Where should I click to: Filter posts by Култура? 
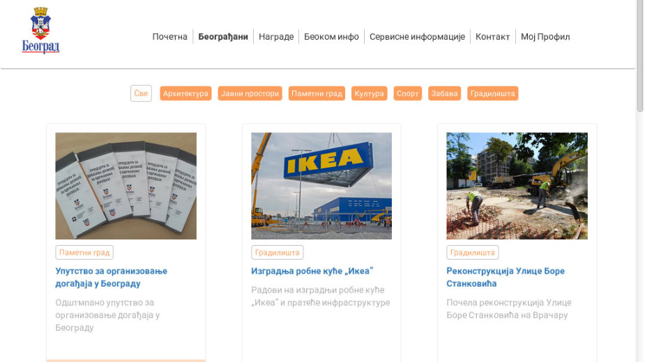coord(369,93)
